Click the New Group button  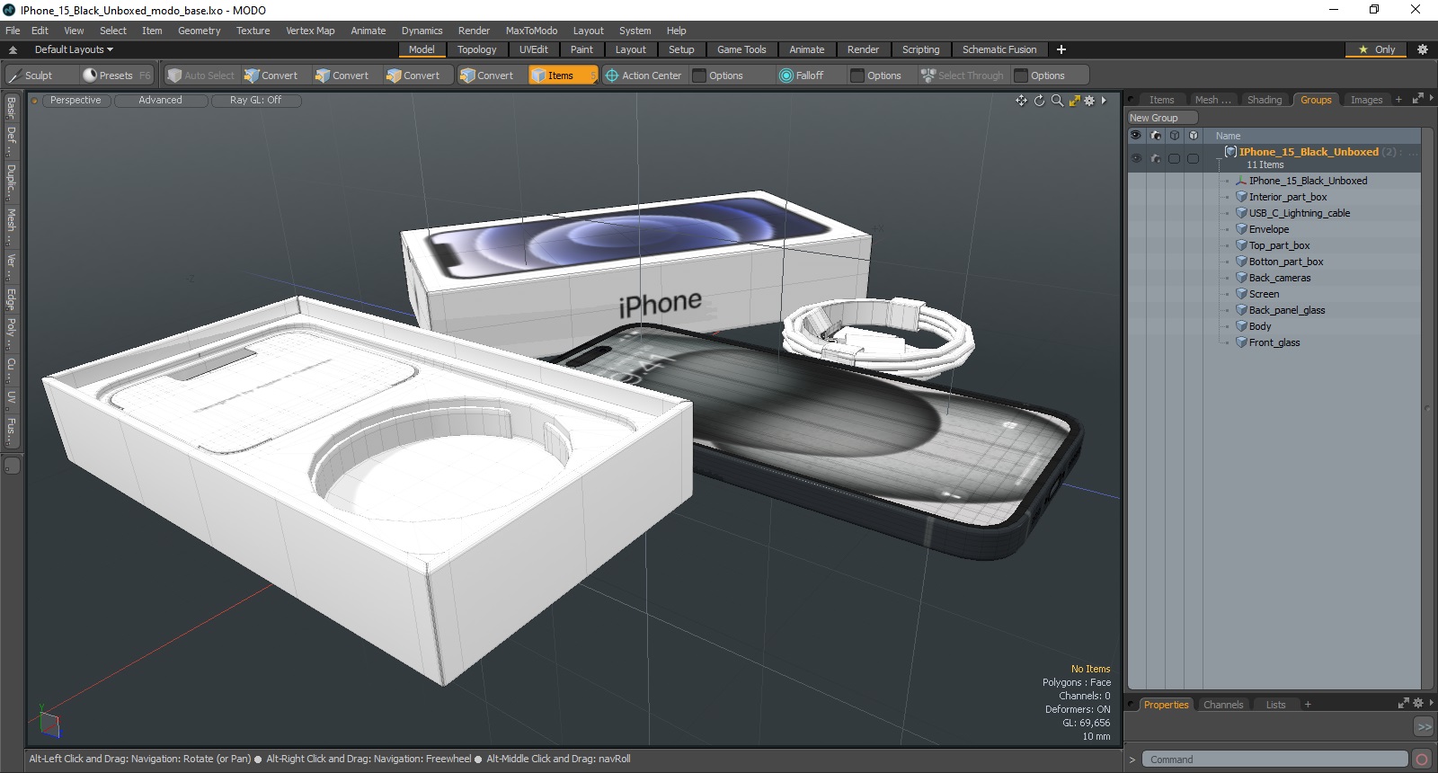(1162, 118)
